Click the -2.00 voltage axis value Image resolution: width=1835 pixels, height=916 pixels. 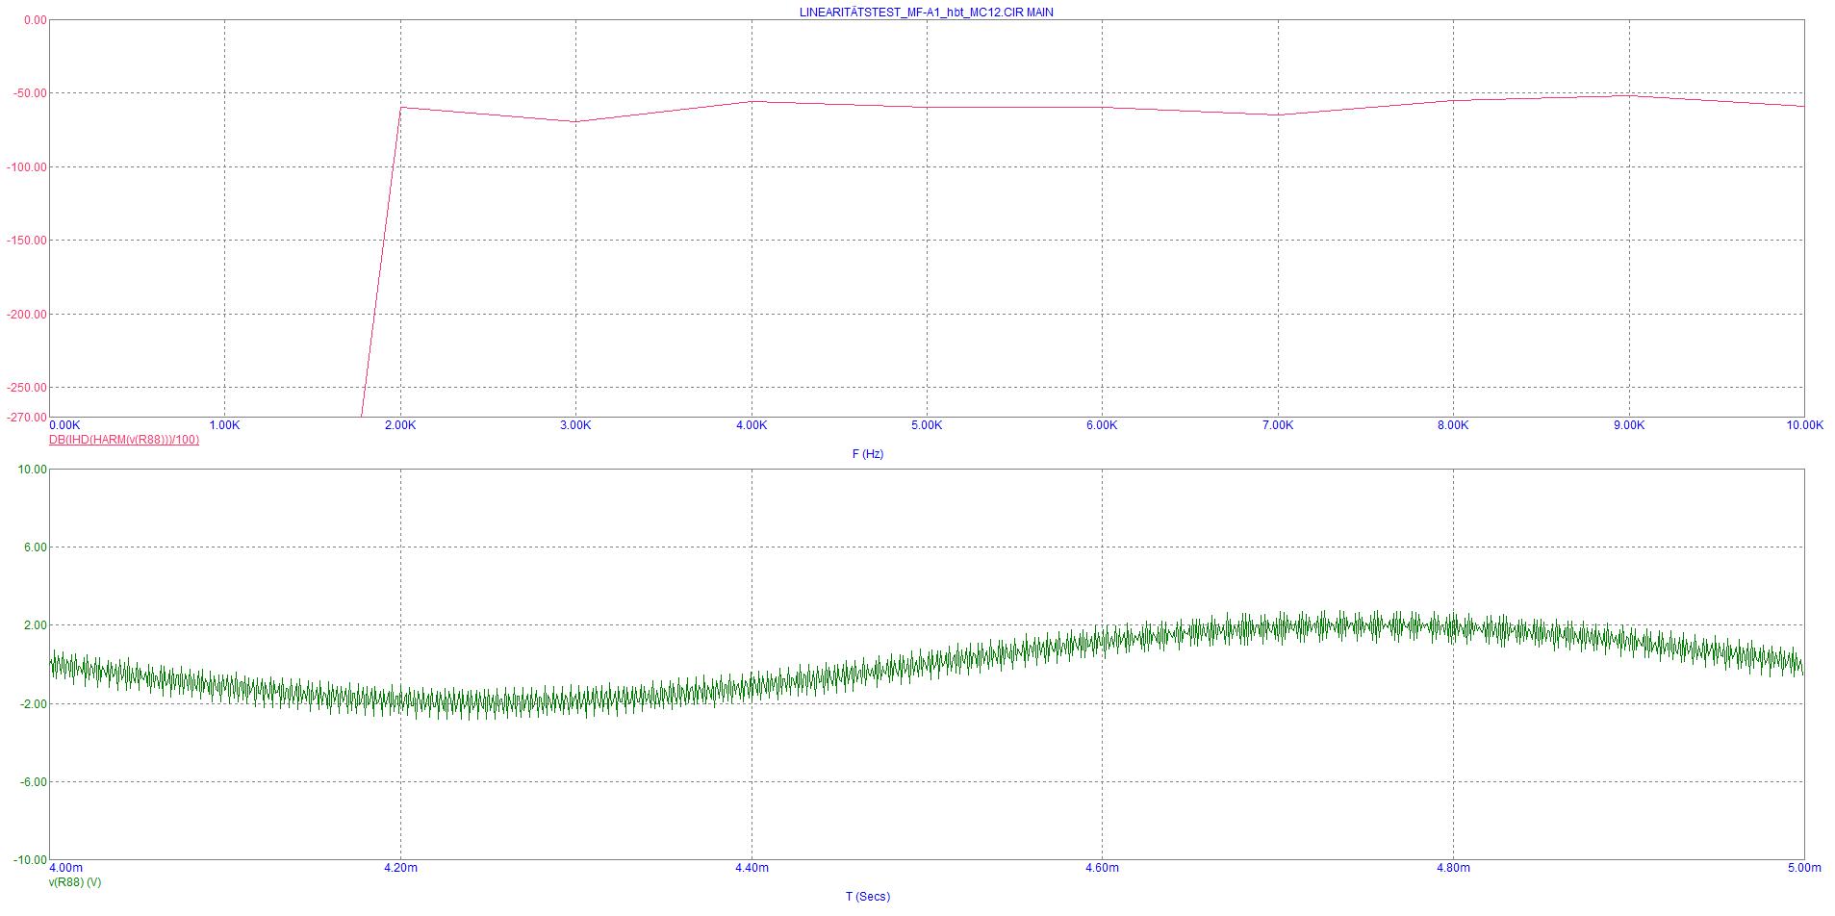coord(33,704)
